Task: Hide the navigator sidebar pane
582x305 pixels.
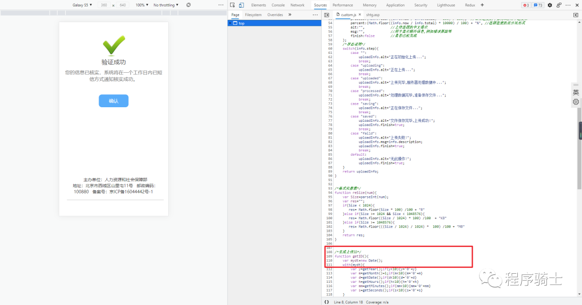Action: (327, 15)
